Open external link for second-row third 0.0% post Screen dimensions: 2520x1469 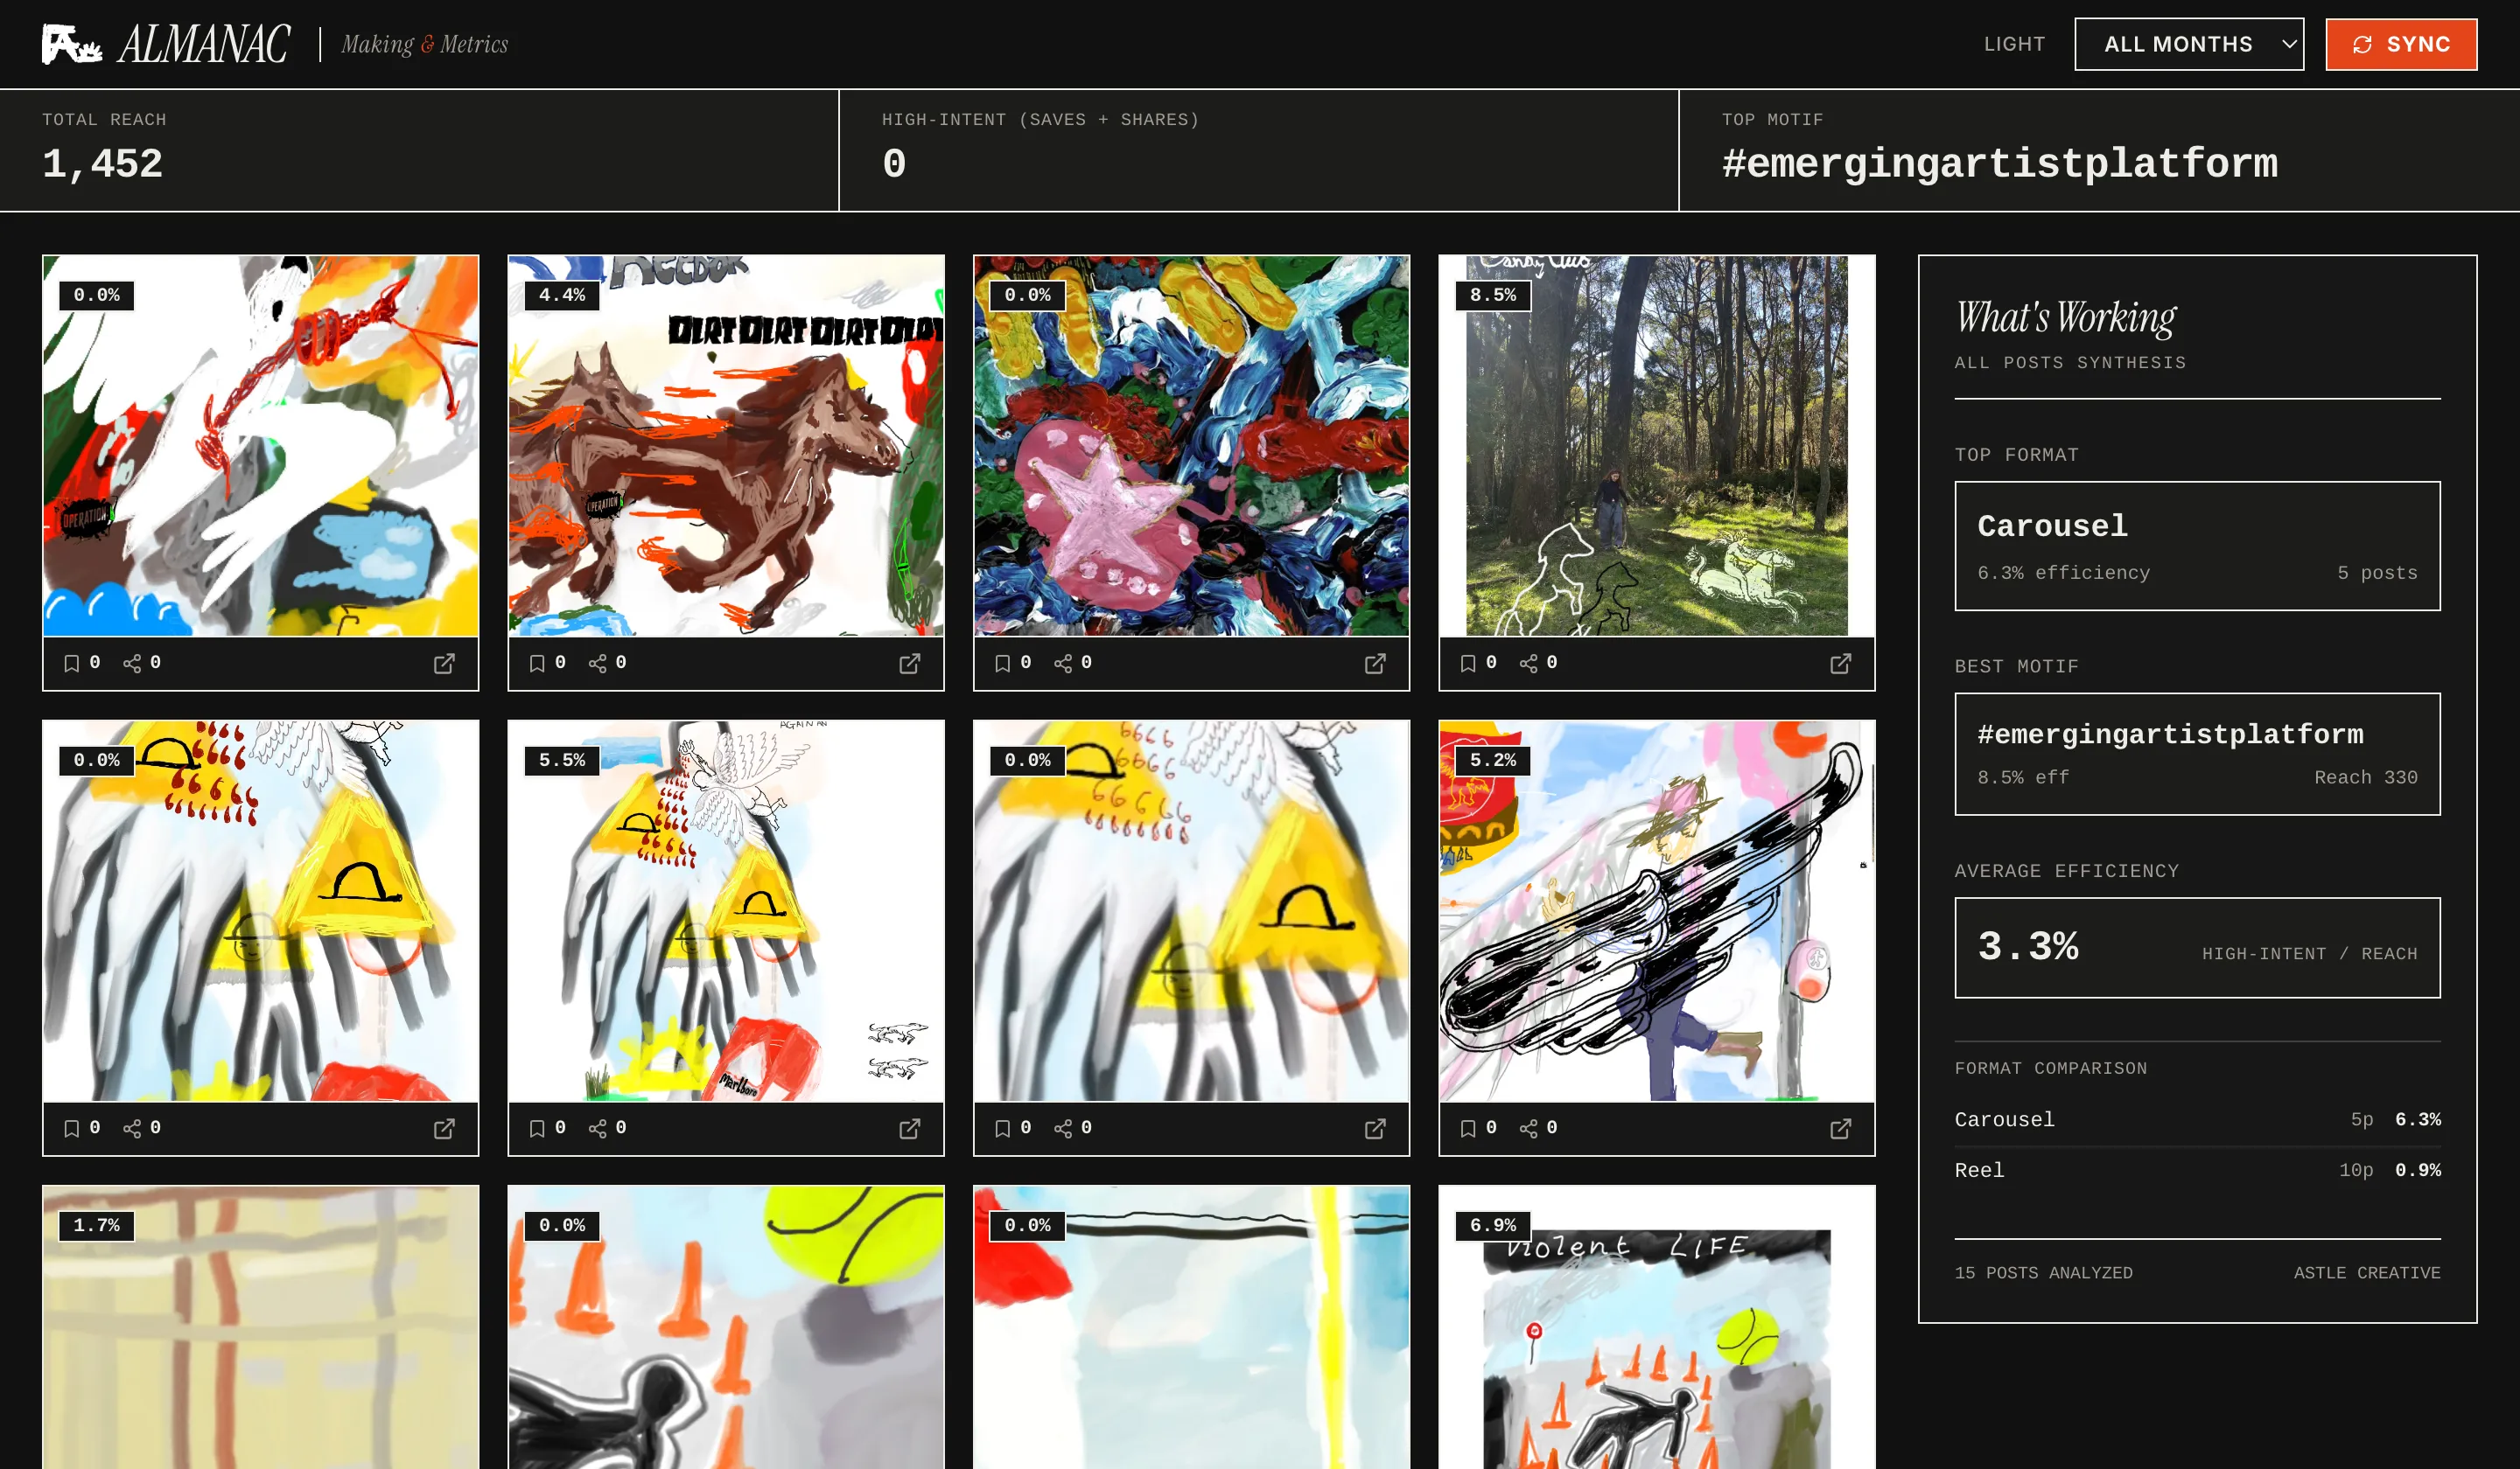[1375, 1128]
